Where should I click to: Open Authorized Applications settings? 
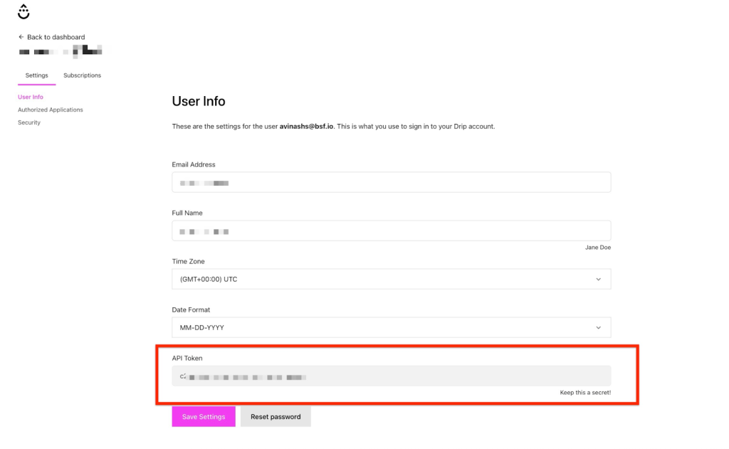tap(50, 110)
